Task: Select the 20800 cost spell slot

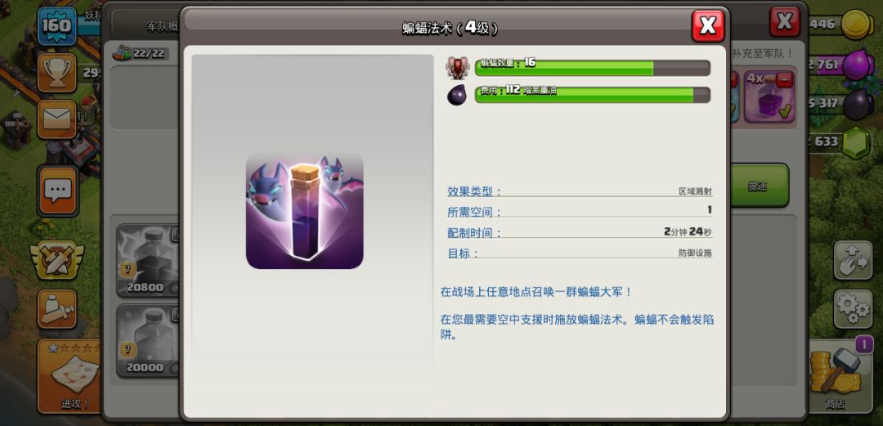Action: pyautogui.click(x=149, y=260)
